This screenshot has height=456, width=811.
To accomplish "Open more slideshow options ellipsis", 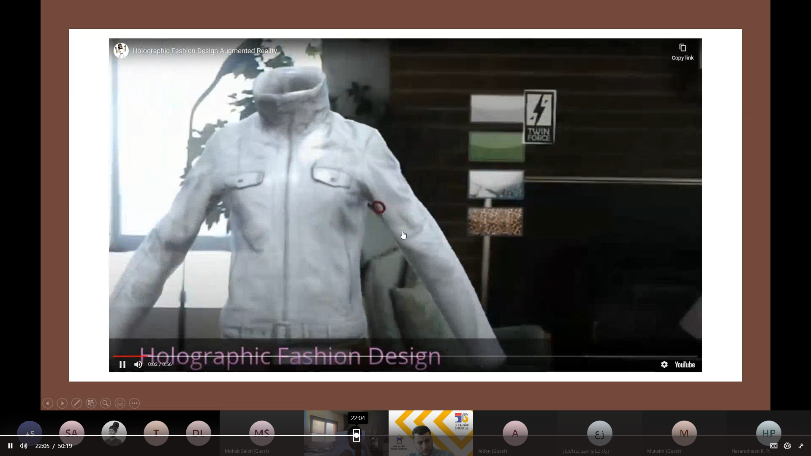I will (134, 403).
